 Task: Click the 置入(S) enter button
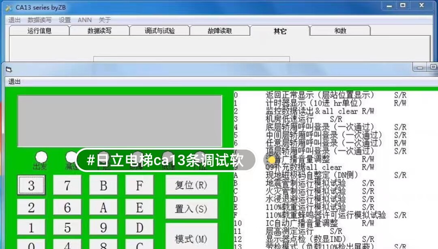point(192,209)
